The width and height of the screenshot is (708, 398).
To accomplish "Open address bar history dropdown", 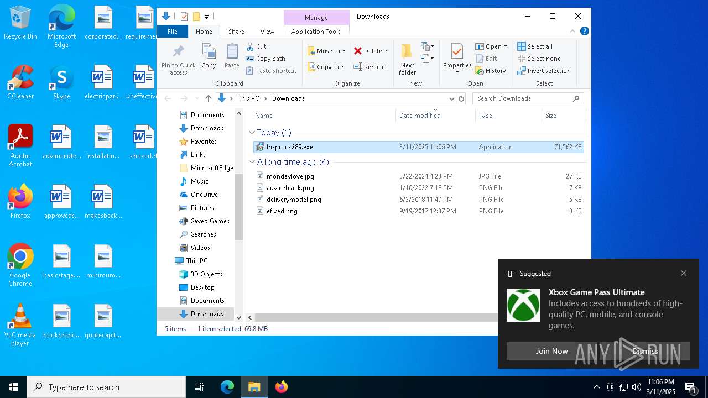I will pos(451,98).
